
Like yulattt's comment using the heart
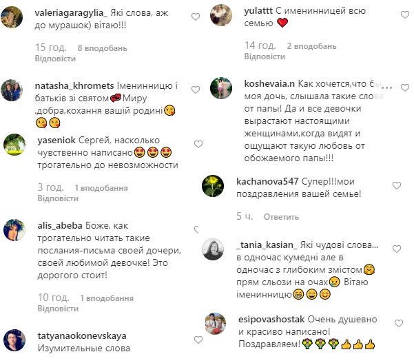[405, 14]
